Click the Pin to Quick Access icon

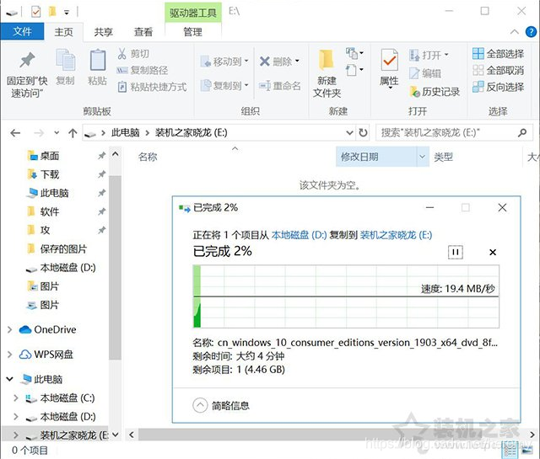pyautogui.click(x=25, y=61)
